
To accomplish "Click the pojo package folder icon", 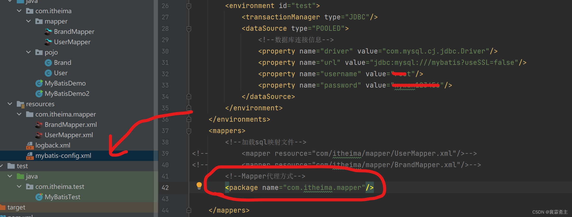I will coord(39,52).
